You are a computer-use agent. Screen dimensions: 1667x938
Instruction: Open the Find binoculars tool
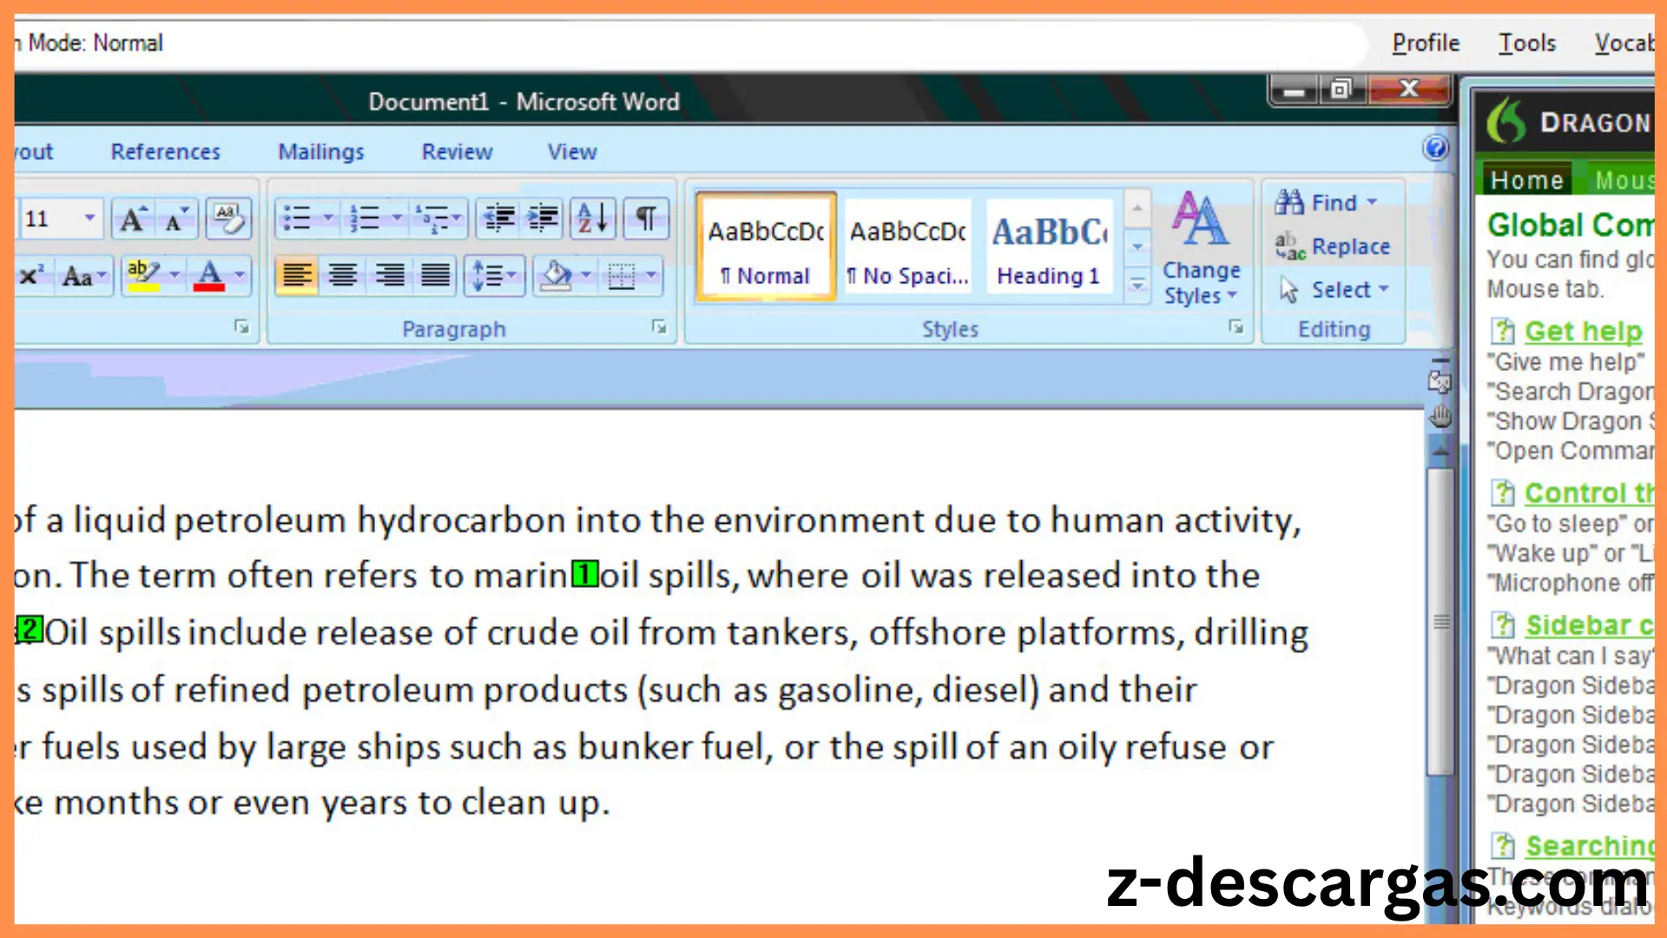pos(1326,203)
